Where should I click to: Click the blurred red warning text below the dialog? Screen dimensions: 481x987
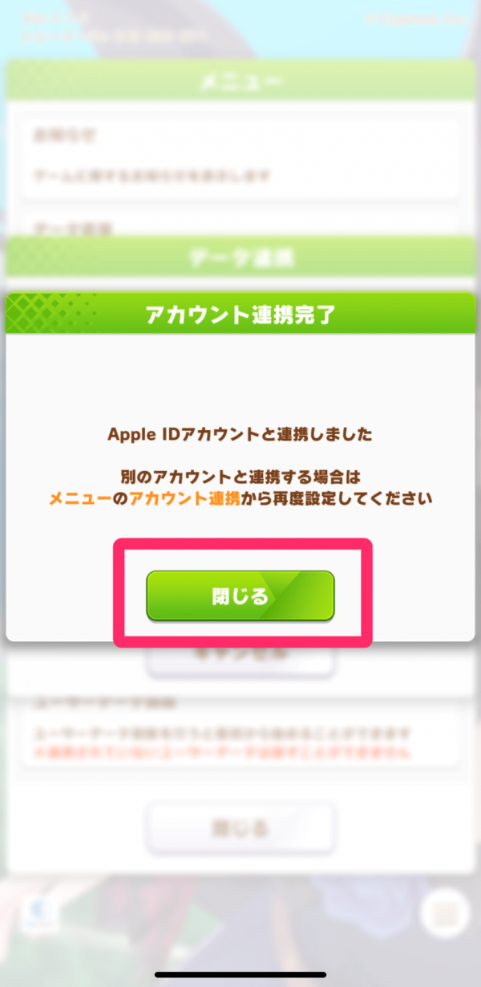222,753
